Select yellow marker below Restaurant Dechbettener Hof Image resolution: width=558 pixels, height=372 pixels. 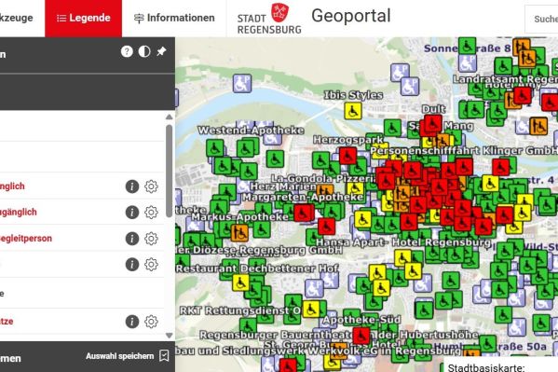point(240,282)
